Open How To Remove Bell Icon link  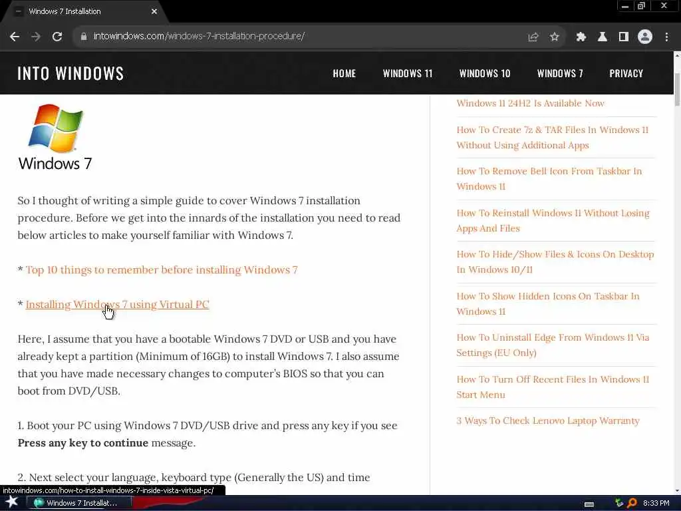[549, 178]
